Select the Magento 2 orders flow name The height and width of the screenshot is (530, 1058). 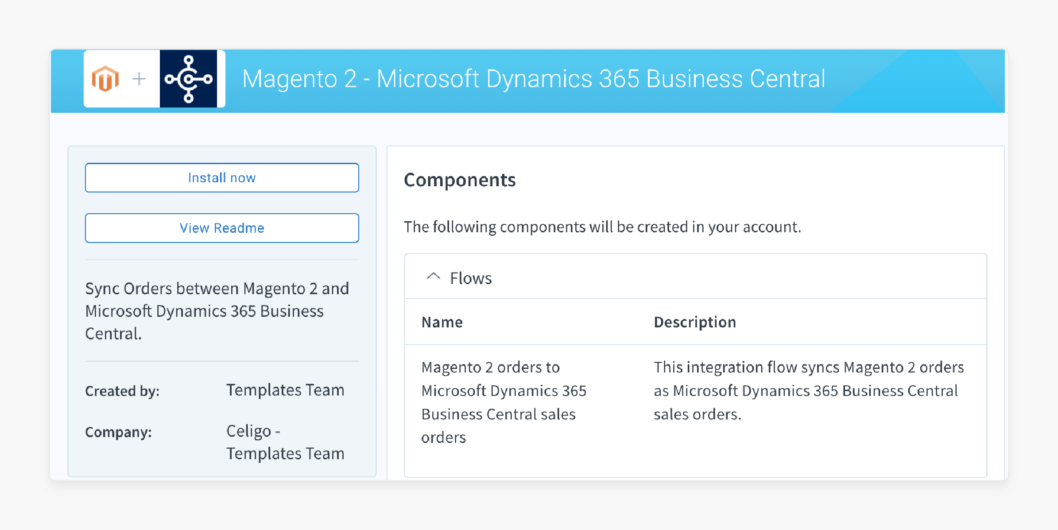point(504,402)
